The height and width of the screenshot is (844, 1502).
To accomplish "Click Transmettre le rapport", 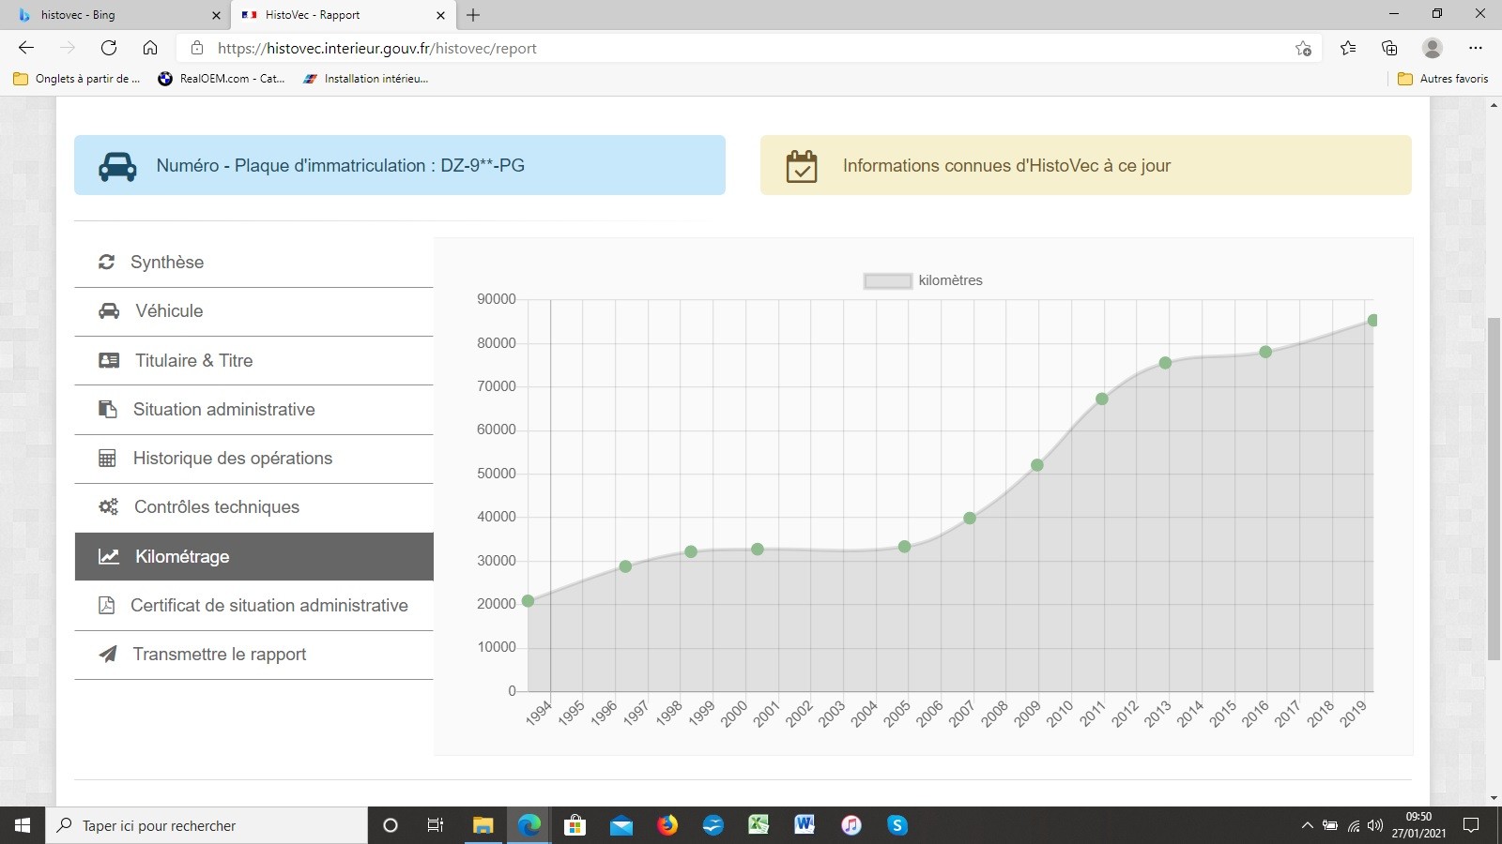I will [x=253, y=655].
